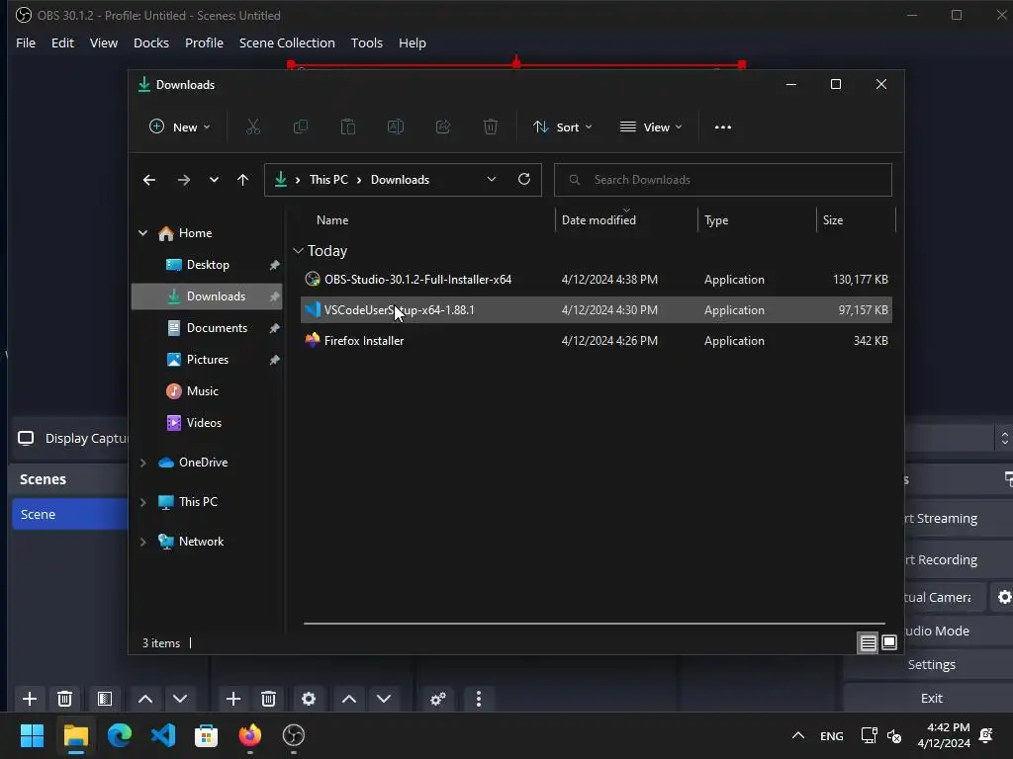Expand the Network tree node
The width and height of the screenshot is (1013, 759).
142,542
